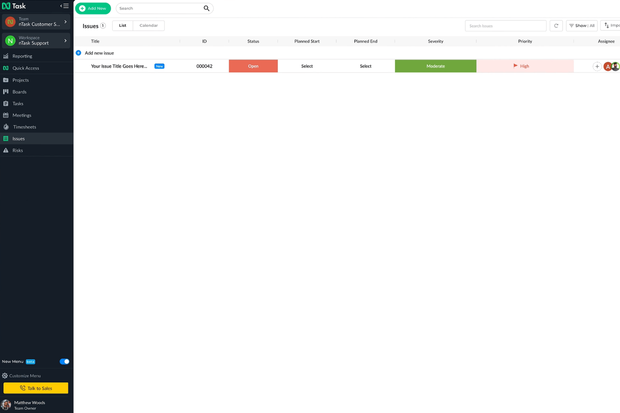Open Reporting in the sidebar
620x413 pixels.
[x=36, y=56]
